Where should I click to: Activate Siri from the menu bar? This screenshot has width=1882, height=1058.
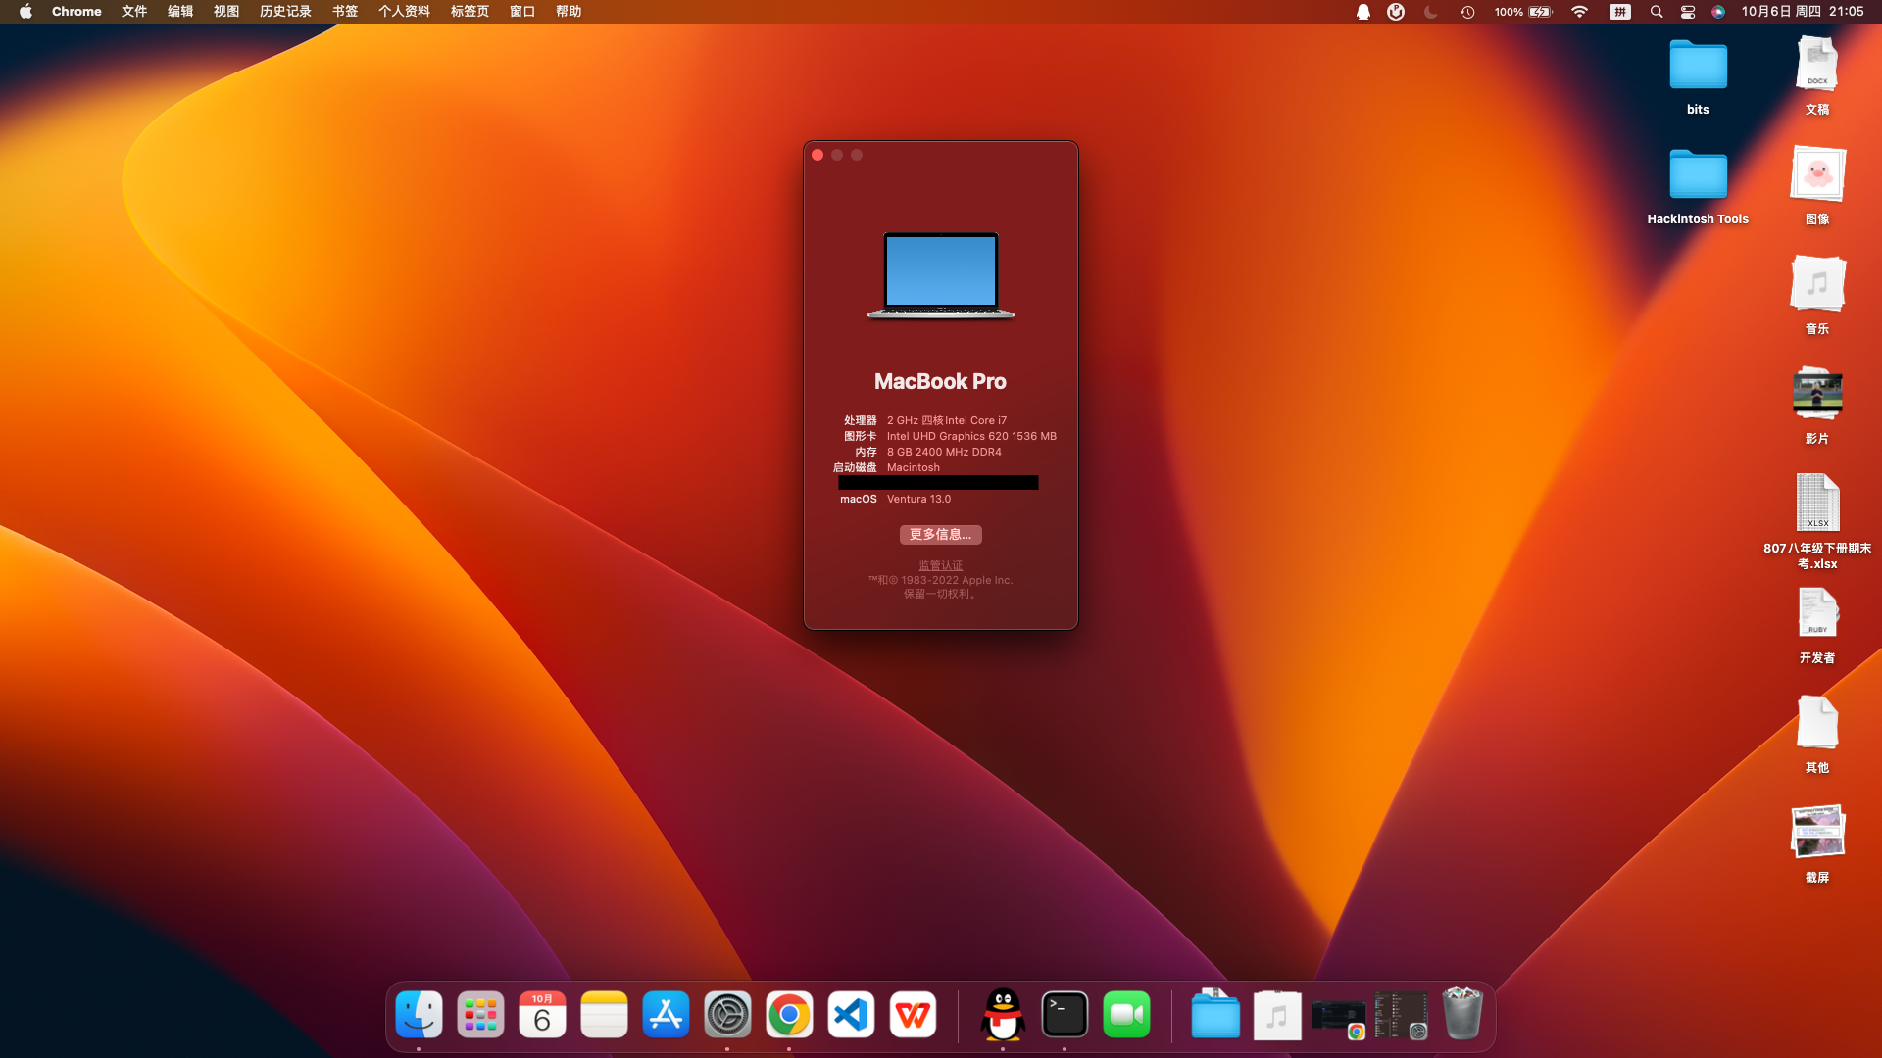click(x=1718, y=12)
